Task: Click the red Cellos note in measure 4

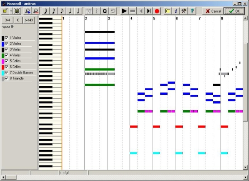Action: pos(134,127)
